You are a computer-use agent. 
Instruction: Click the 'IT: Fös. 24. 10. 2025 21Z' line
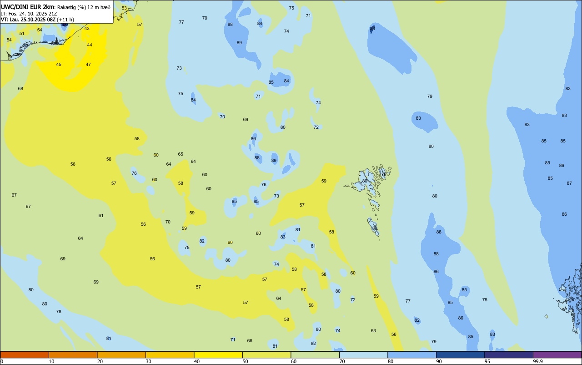pyautogui.click(x=29, y=13)
